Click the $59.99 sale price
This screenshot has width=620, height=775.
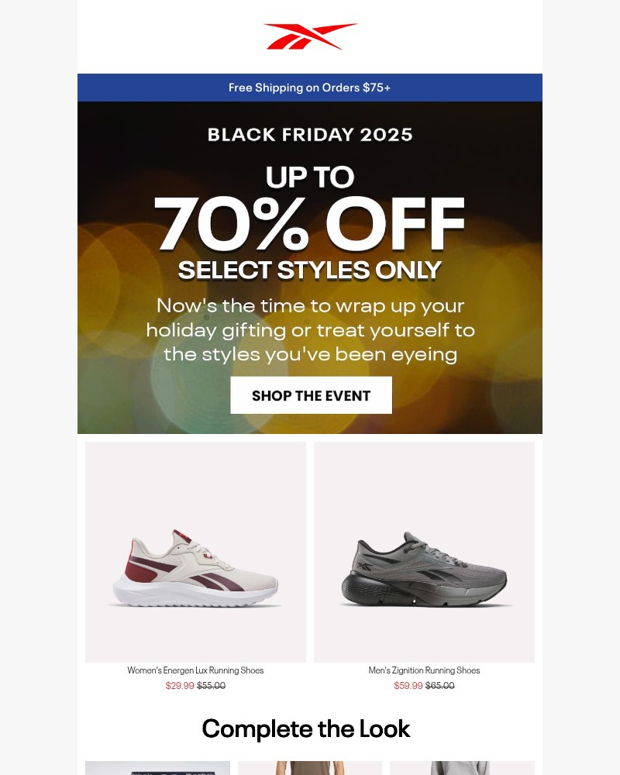[x=408, y=685]
